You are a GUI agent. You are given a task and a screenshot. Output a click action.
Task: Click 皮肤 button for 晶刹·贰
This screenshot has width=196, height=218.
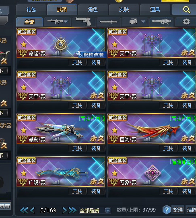77,148
